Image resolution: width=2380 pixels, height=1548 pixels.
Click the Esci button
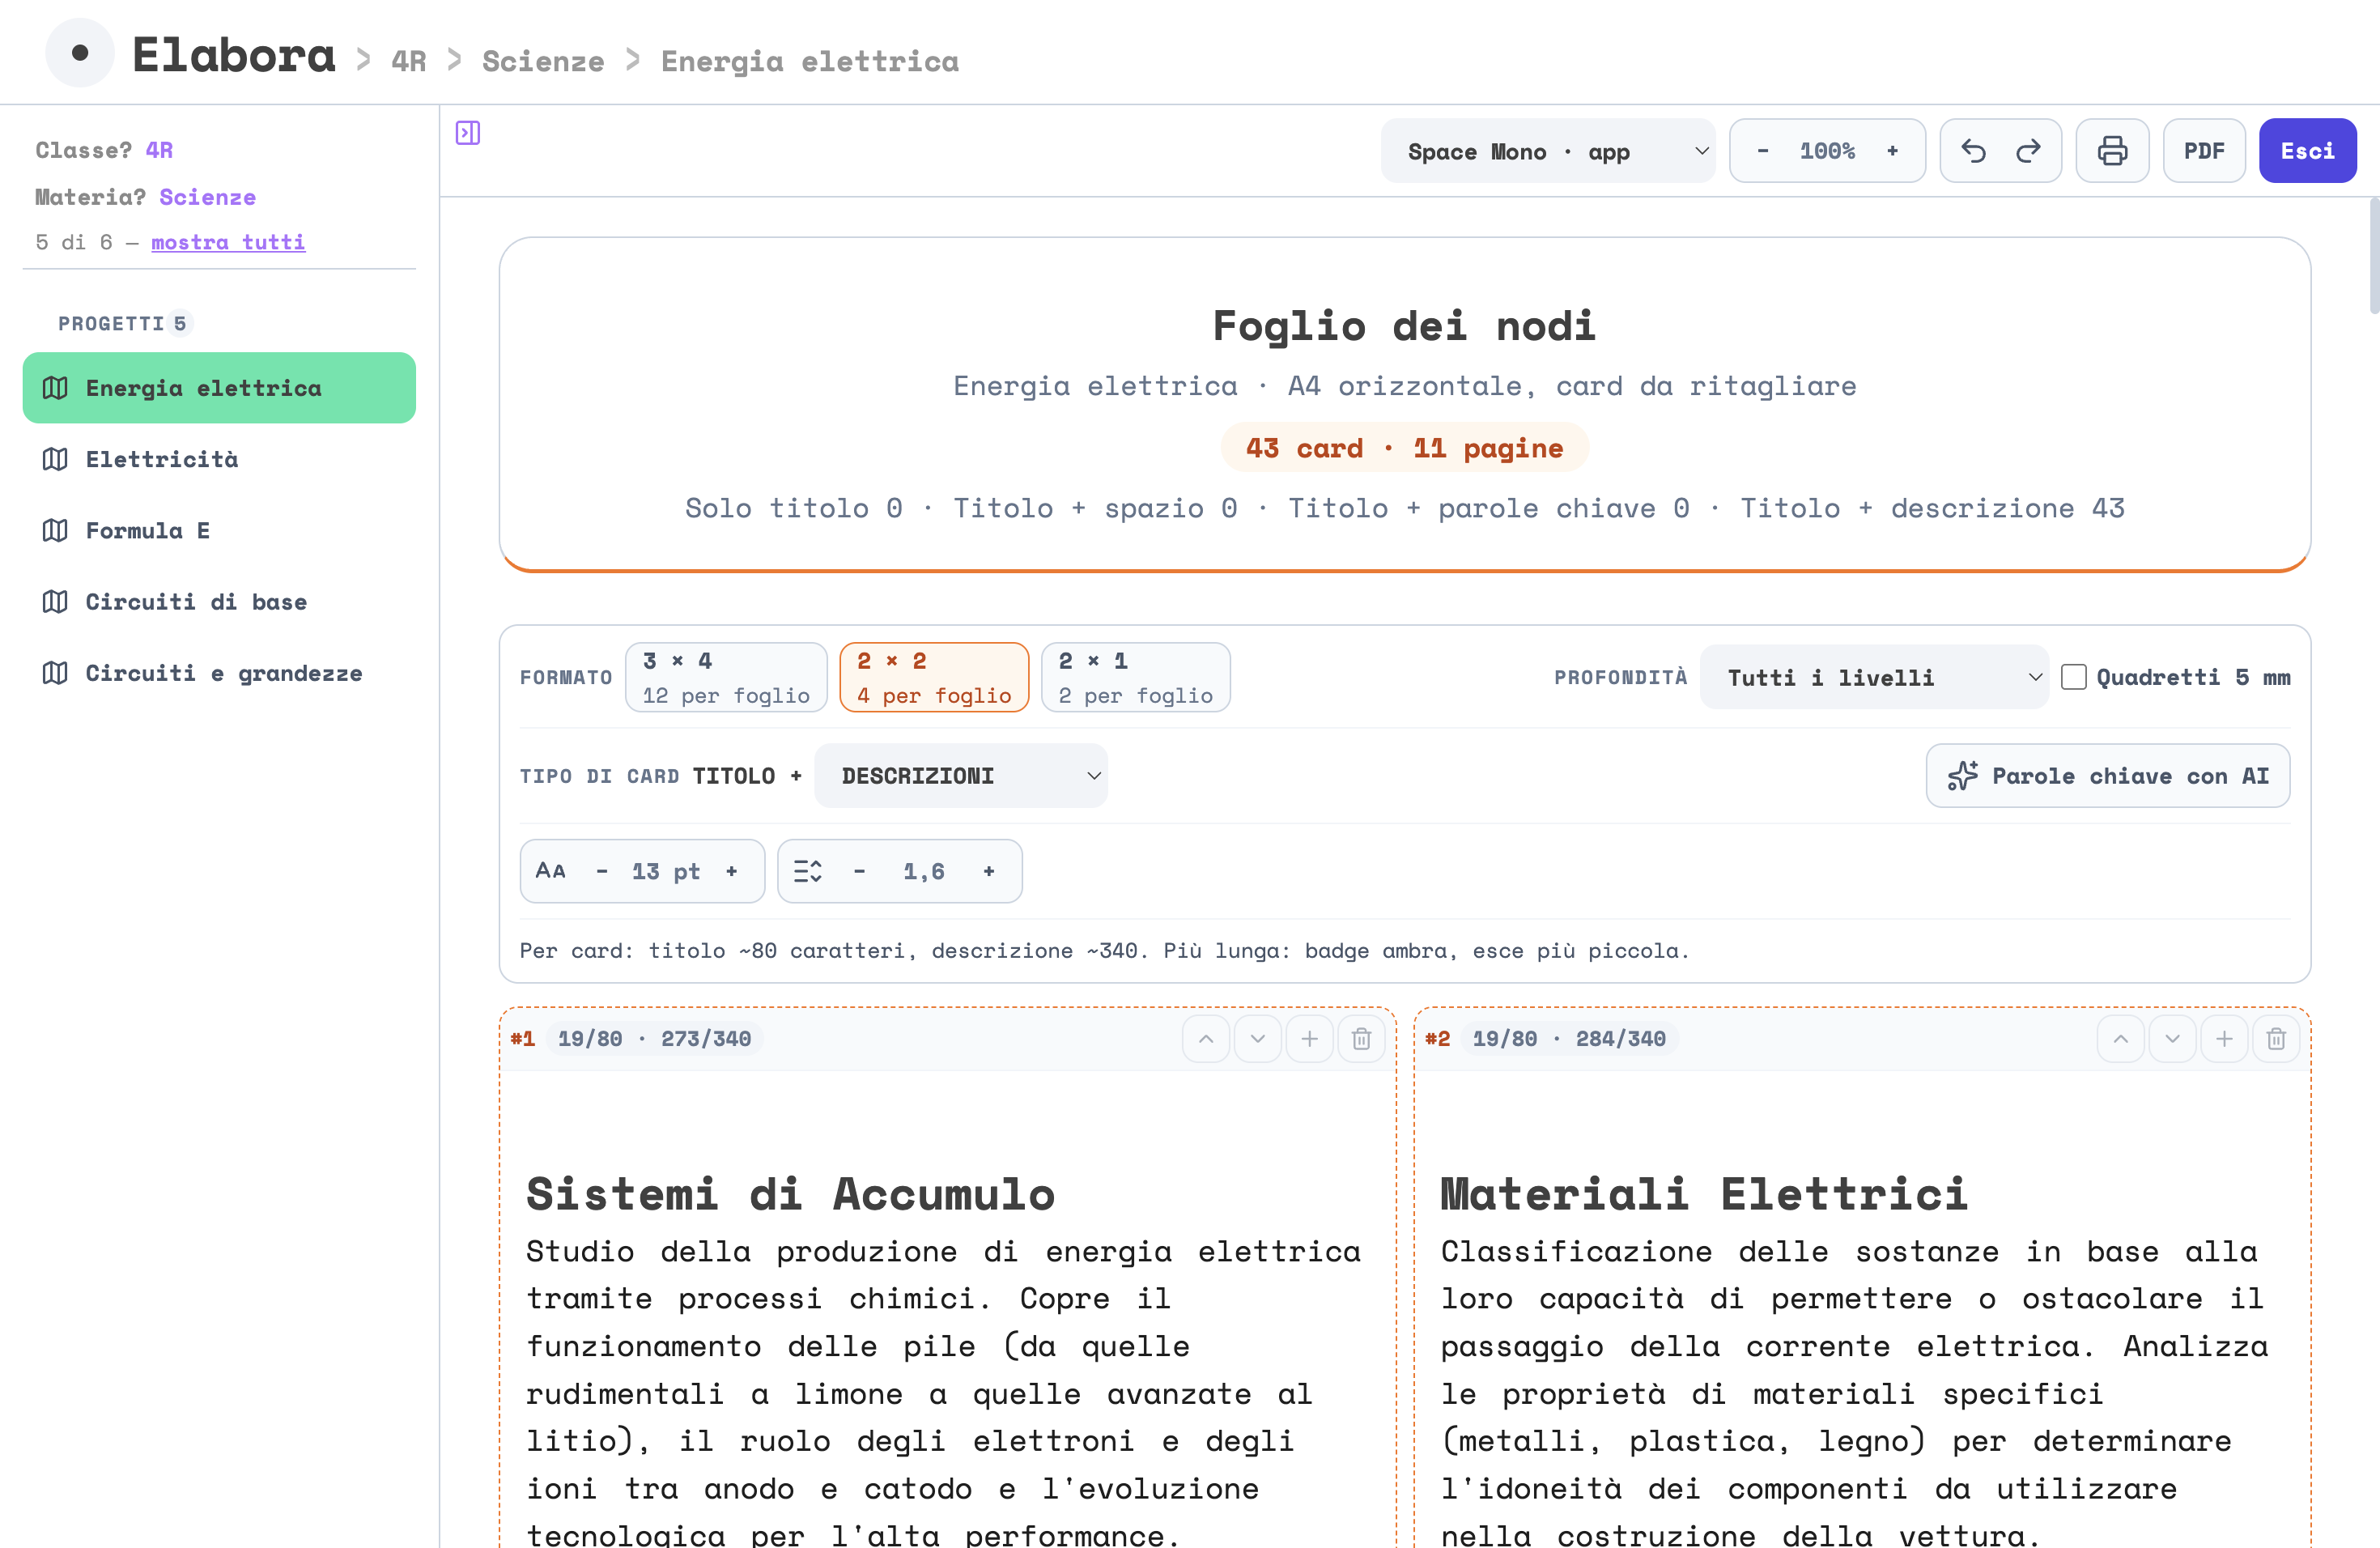(2307, 151)
